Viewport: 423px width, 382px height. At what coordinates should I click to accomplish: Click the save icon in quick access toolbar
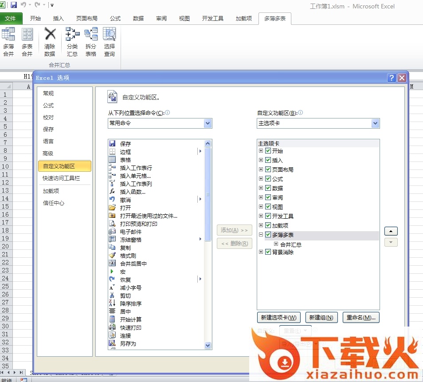point(13,5)
